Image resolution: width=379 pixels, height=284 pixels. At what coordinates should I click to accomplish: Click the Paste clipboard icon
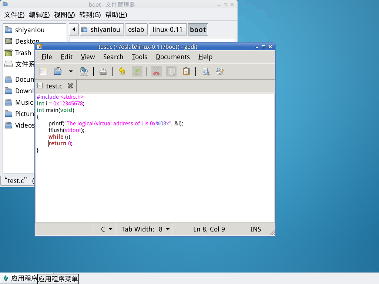click(186, 71)
